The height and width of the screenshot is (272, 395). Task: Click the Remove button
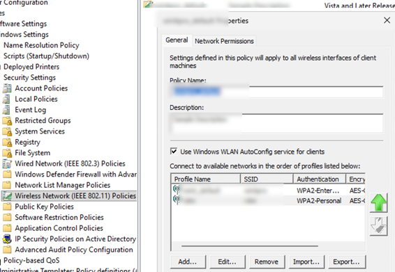click(x=267, y=262)
